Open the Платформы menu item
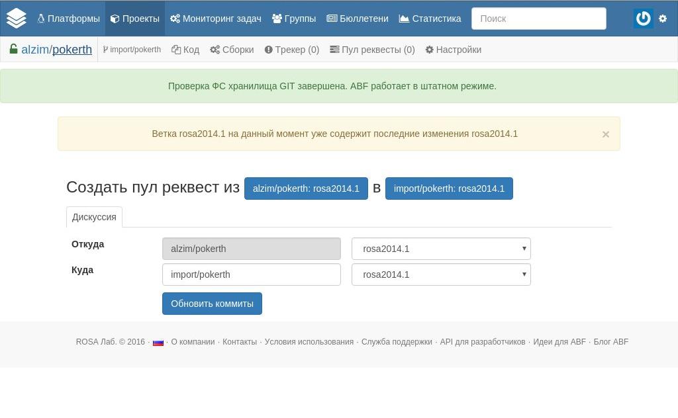Image resolution: width=678 pixels, height=418 pixels. (x=69, y=19)
